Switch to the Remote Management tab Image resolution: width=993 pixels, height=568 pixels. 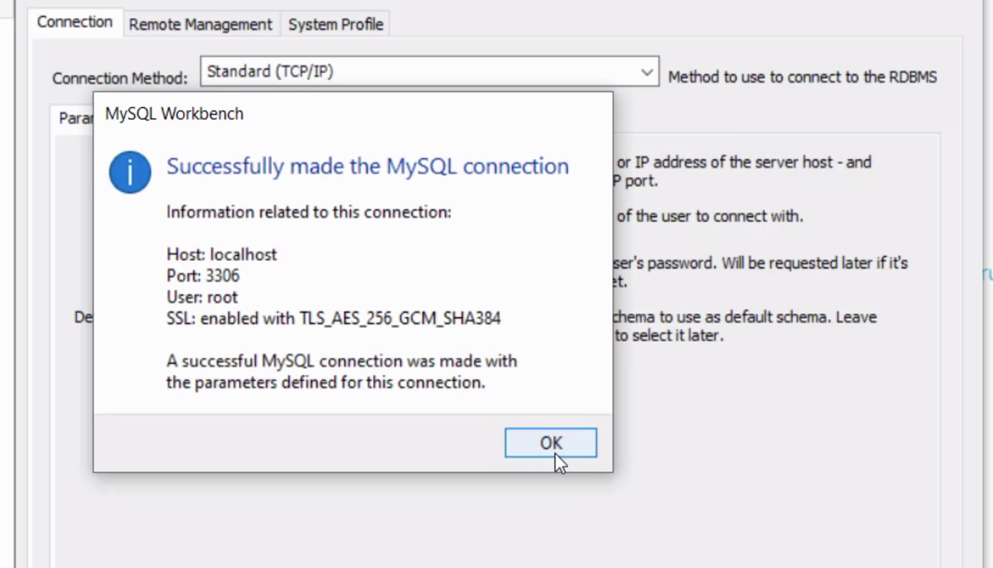(x=200, y=24)
